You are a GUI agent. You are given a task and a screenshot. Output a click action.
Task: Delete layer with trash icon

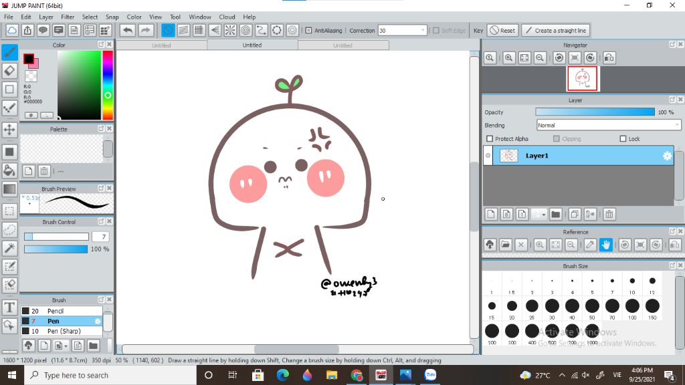tap(609, 215)
